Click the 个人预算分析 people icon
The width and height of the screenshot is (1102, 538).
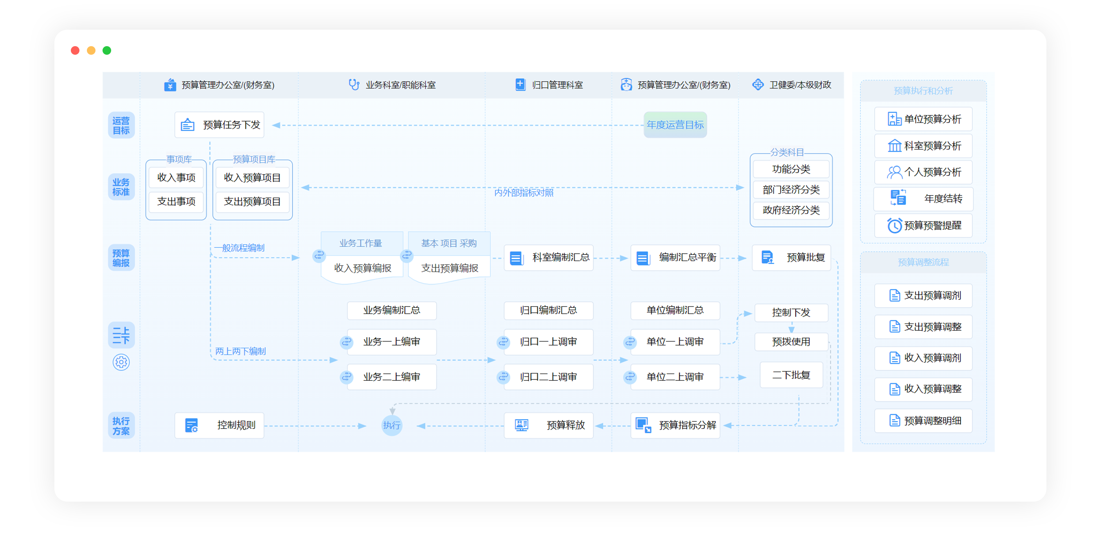tap(894, 172)
